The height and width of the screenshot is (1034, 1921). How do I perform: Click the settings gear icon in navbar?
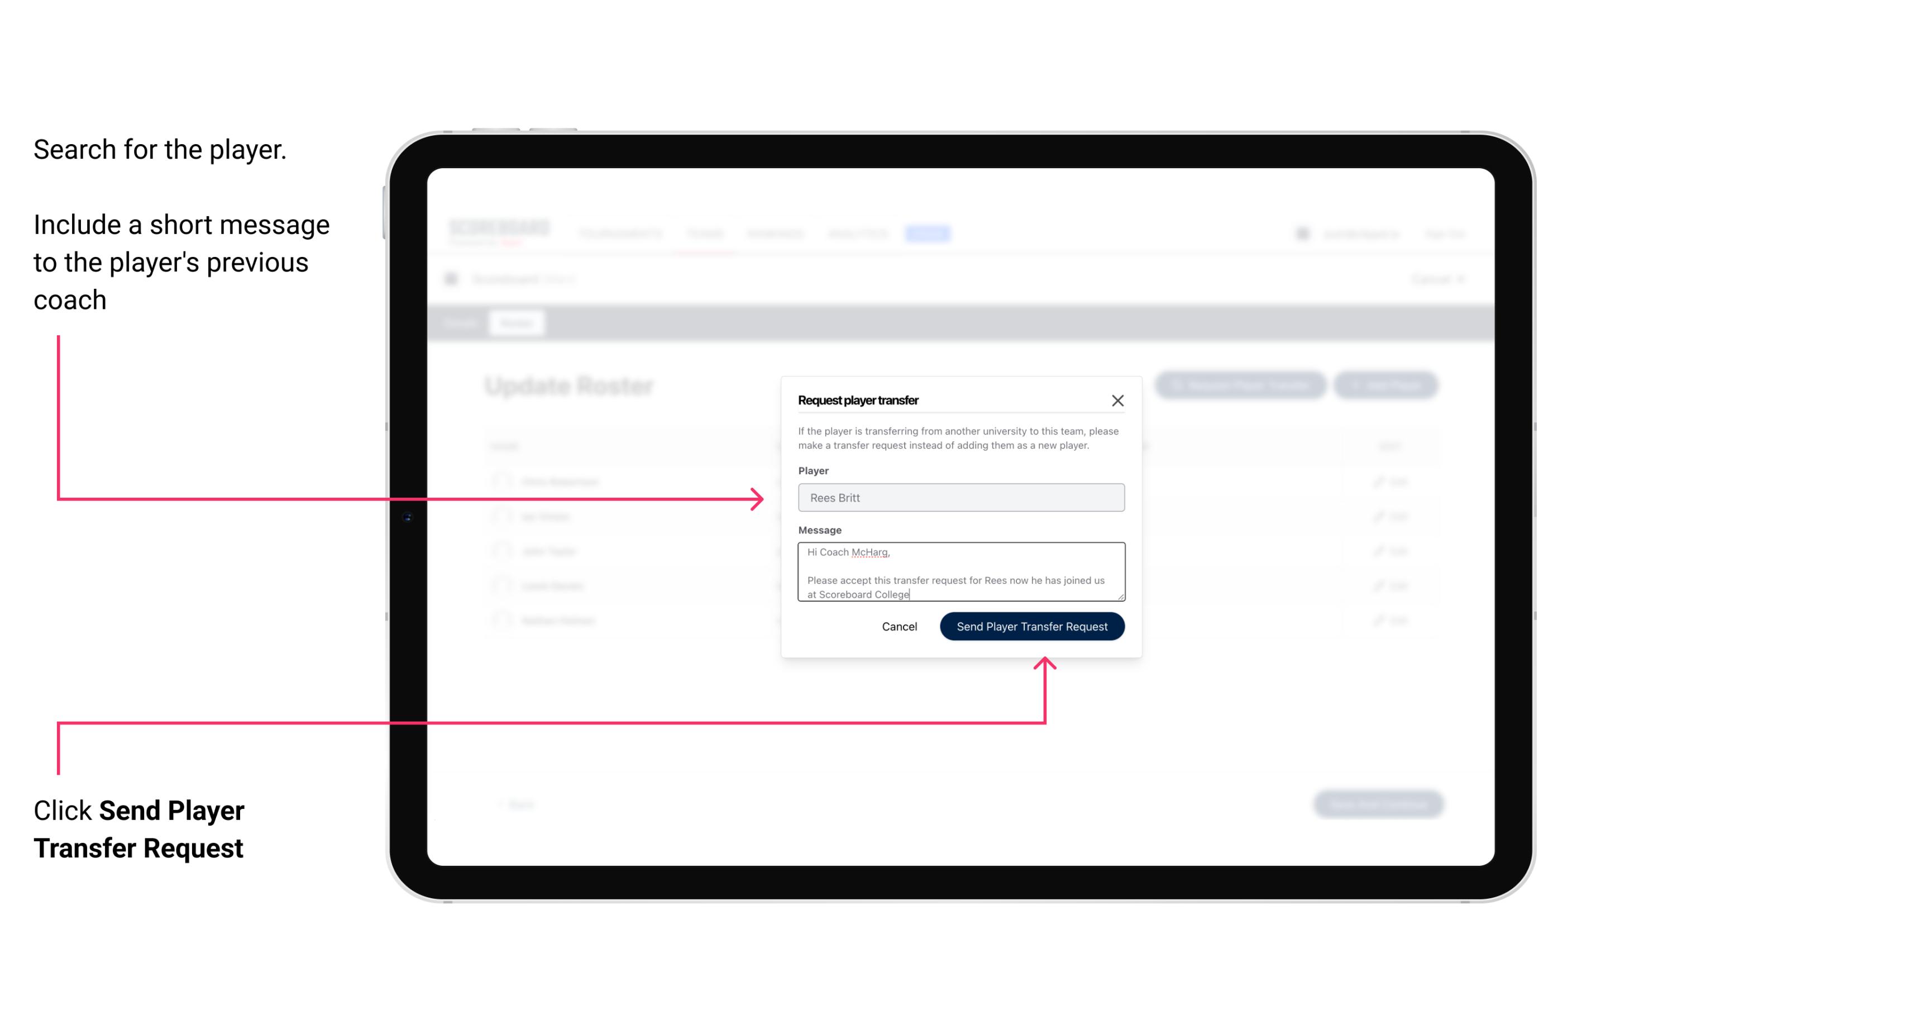pyautogui.click(x=1300, y=232)
